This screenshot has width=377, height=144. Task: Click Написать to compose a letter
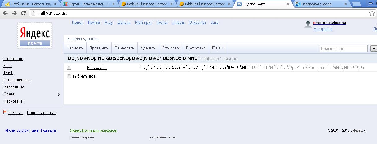pyautogui.click(x=75, y=48)
